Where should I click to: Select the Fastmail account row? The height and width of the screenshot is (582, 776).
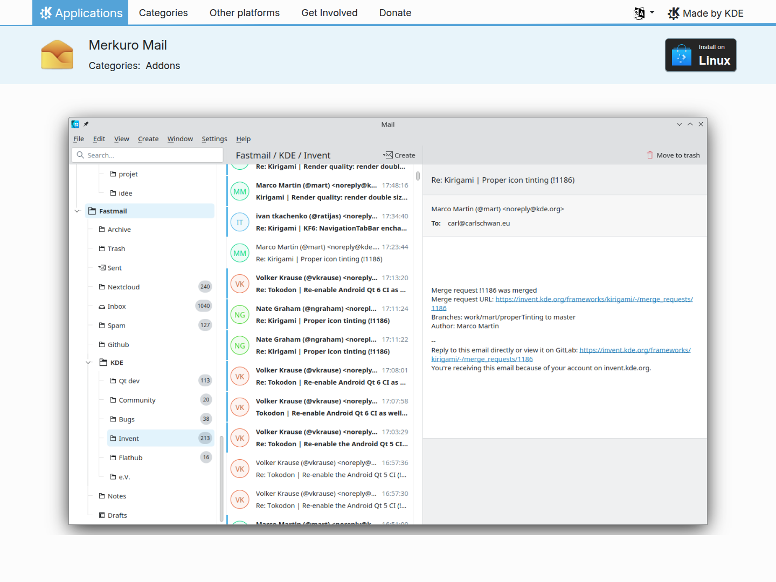tap(150, 211)
